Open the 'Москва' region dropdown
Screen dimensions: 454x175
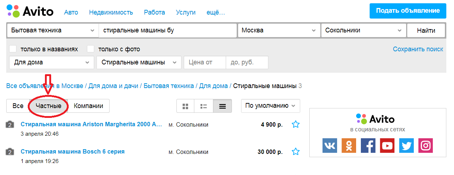tap(279, 30)
